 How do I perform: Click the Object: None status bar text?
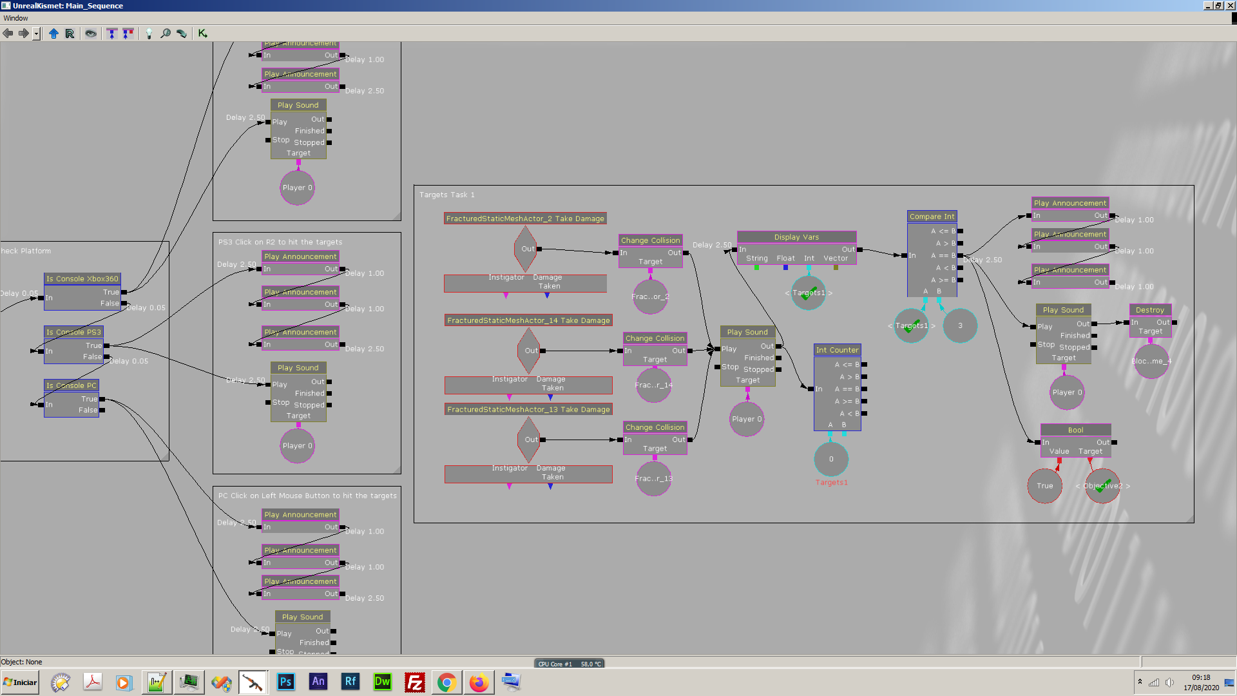pyautogui.click(x=21, y=662)
